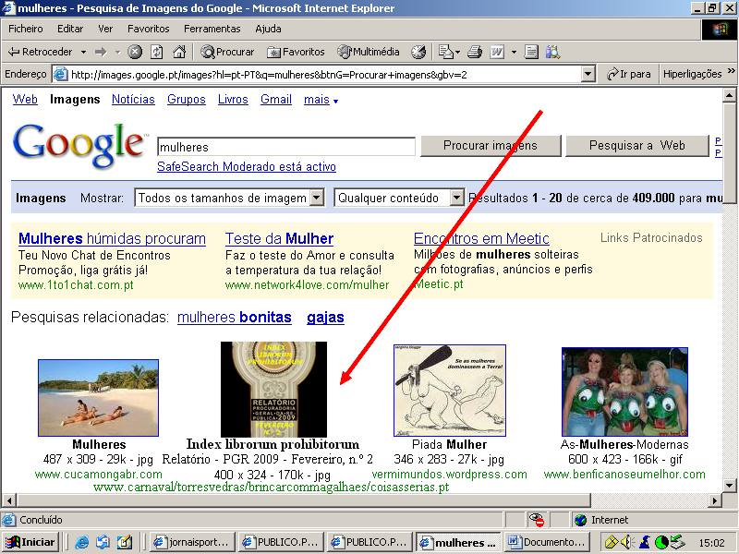Open the Ficheiro menu
Image resolution: width=739 pixels, height=554 pixels.
26,29
